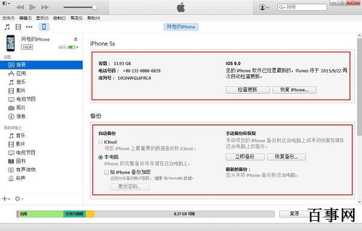The height and width of the screenshot is (231, 362).
Task: Enable 给 iPhone 备份加密 checkbox
Action: (x=106, y=172)
